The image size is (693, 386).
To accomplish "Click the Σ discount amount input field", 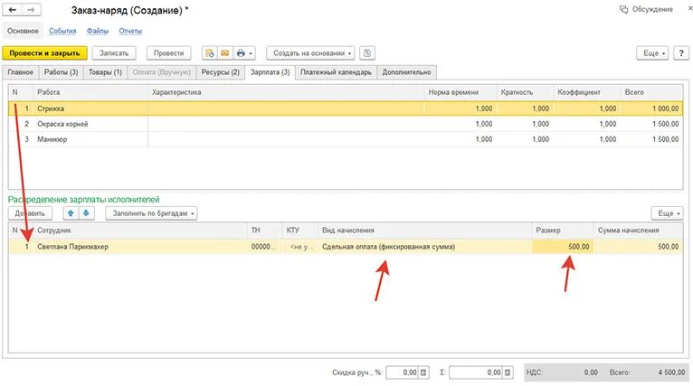I will tap(476, 372).
